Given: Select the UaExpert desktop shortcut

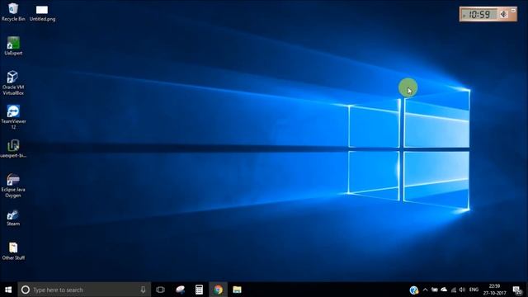Looking at the screenshot, I should (x=13, y=46).
